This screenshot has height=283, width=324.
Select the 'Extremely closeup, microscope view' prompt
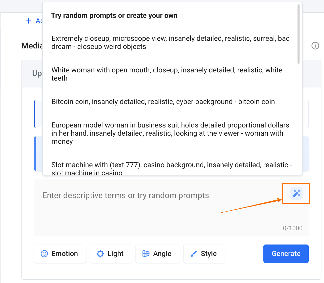[x=170, y=43]
